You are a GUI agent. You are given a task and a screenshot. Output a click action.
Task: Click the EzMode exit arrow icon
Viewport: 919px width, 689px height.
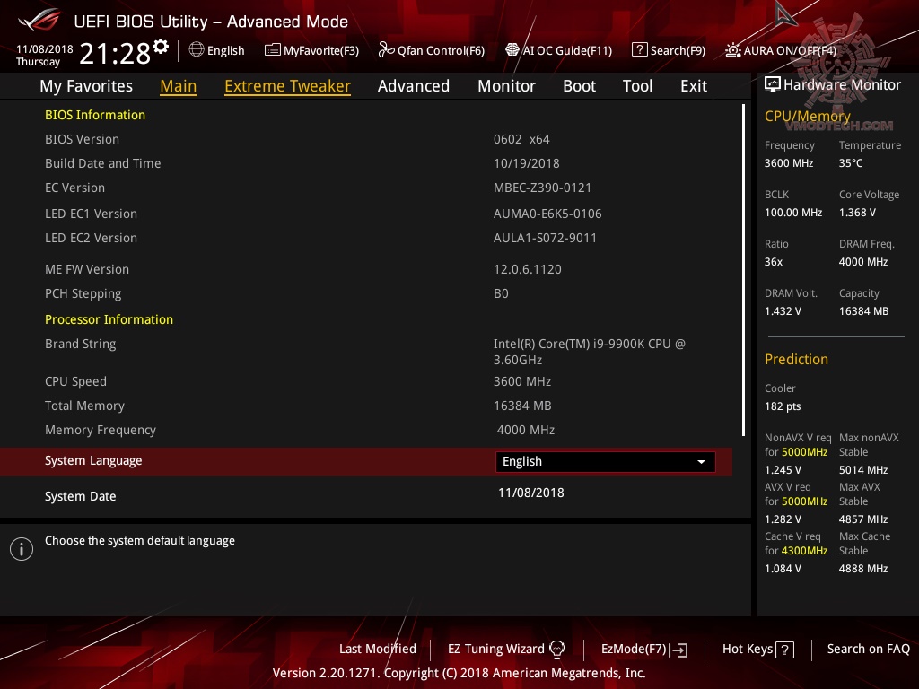pyautogui.click(x=678, y=650)
